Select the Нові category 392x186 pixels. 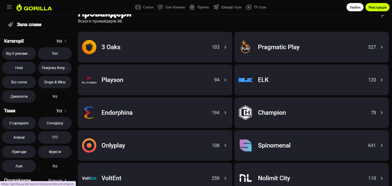click(x=19, y=68)
